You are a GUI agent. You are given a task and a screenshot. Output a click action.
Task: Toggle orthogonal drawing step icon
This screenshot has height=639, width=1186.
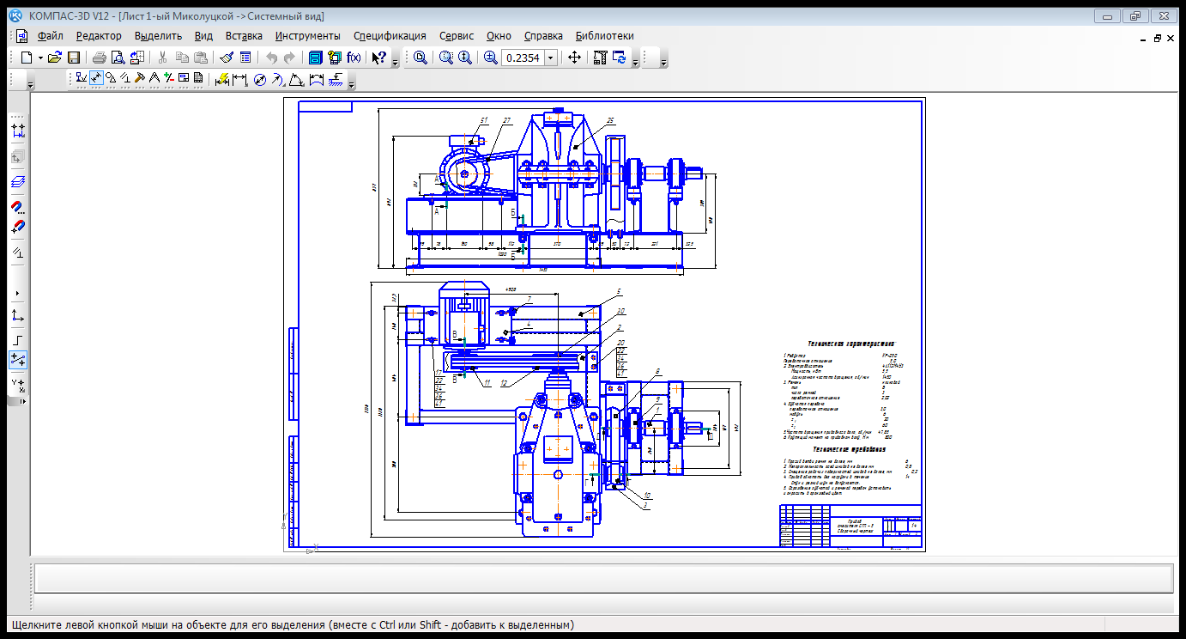pos(18,340)
